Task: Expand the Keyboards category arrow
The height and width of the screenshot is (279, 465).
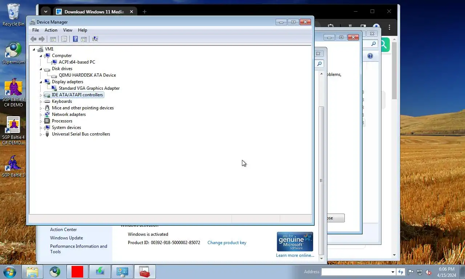Action: click(x=41, y=101)
